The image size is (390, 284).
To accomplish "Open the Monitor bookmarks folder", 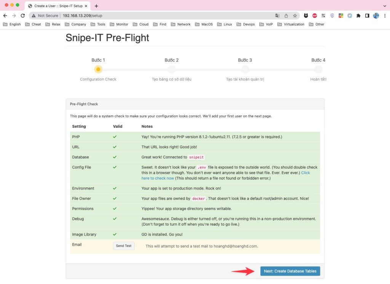I will point(119,24).
